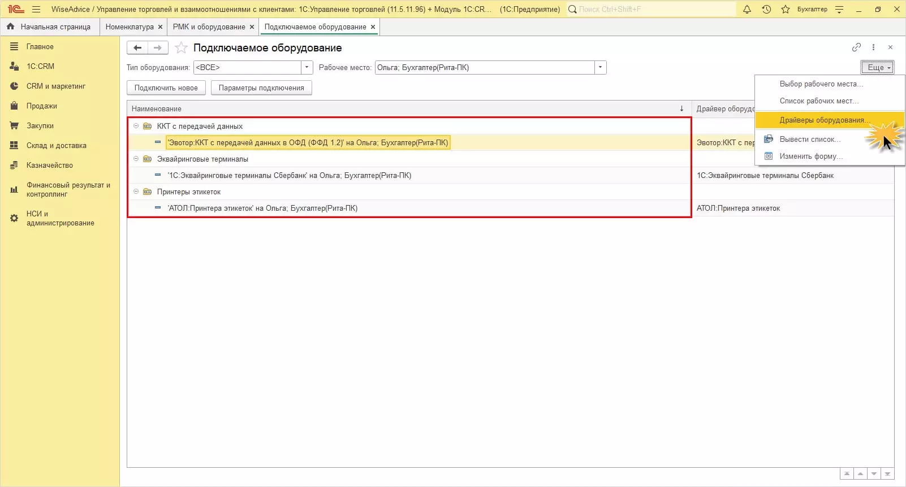Open Финансовый результат и контроллинг chart icon

click(x=14, y=189)
